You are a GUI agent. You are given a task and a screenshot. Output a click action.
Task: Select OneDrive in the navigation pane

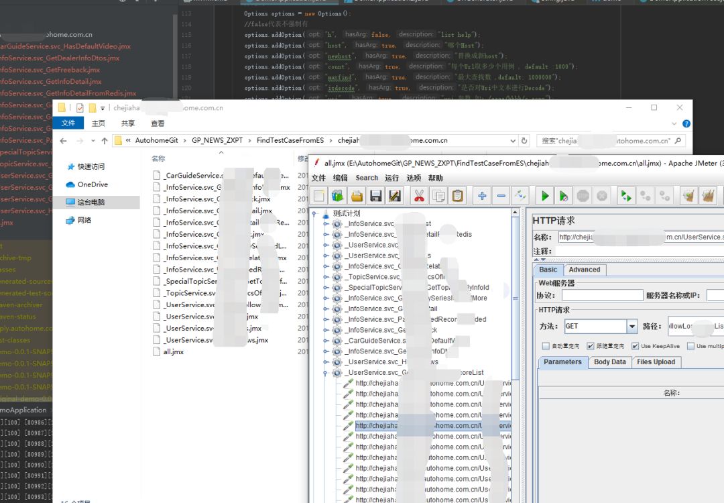pyautogui.click(x=93, y=184)
